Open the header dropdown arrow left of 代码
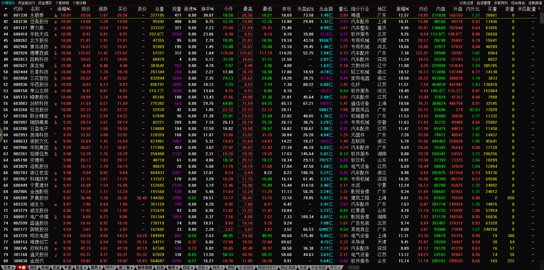This screenshot has height=270, width=544. [6, 9]
